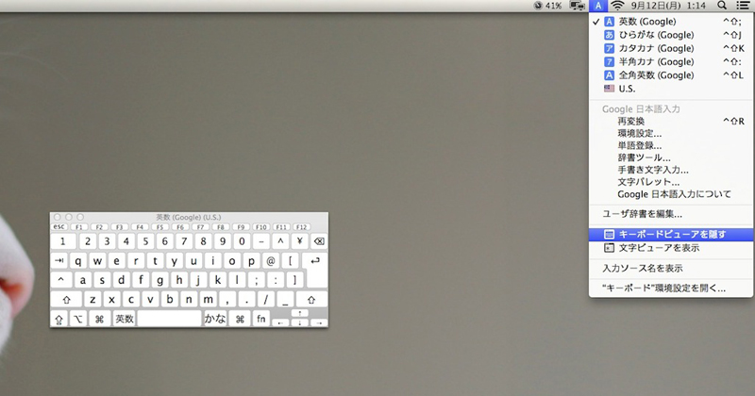Image resolution: width=755 pixels, height=396 pixels.
Task: Click the fn key in keyboard viewer
Action: click(x=261, y=319)
